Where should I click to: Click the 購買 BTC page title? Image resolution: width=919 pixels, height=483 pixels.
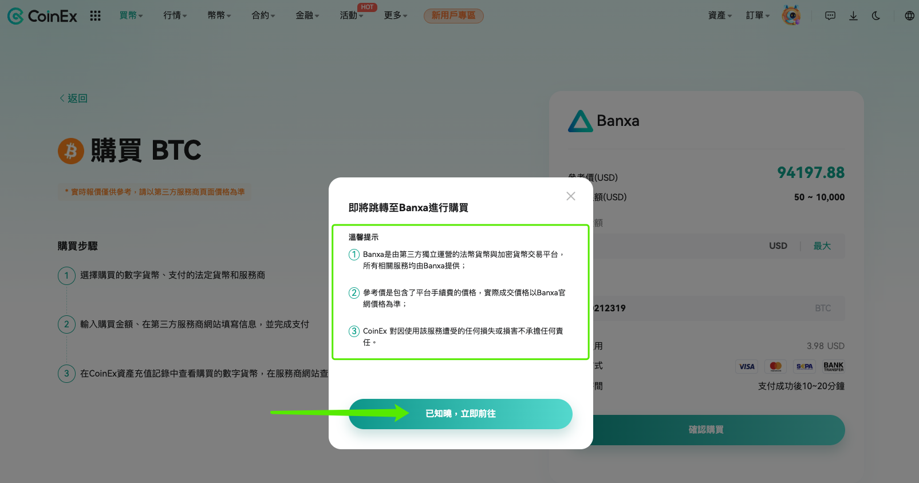coord(146,151)
